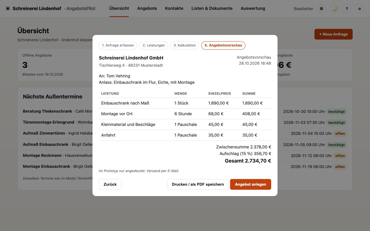Click the + Neue Anfrage button
The image size is (370, 231).
coord(334,34)
